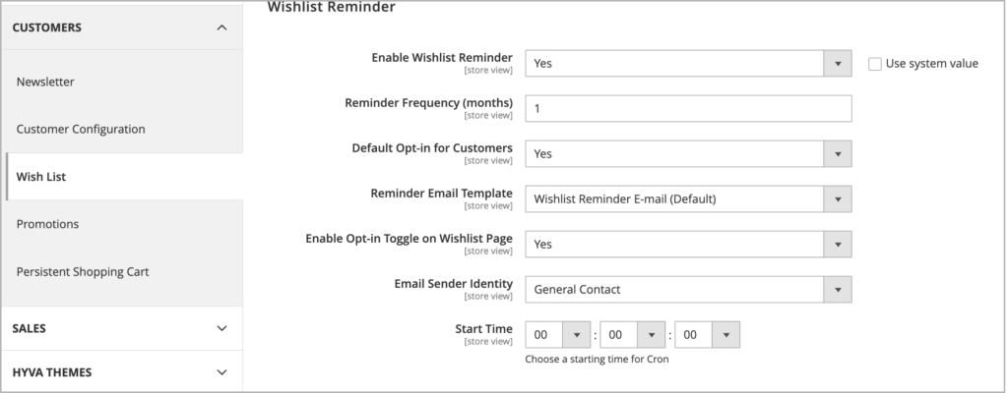Expand the HYVA THEMES section chevron
The width and height of the screenshot is (1008, 393).
pos(221,372)
